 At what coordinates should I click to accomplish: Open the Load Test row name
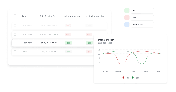pos(27,43)
